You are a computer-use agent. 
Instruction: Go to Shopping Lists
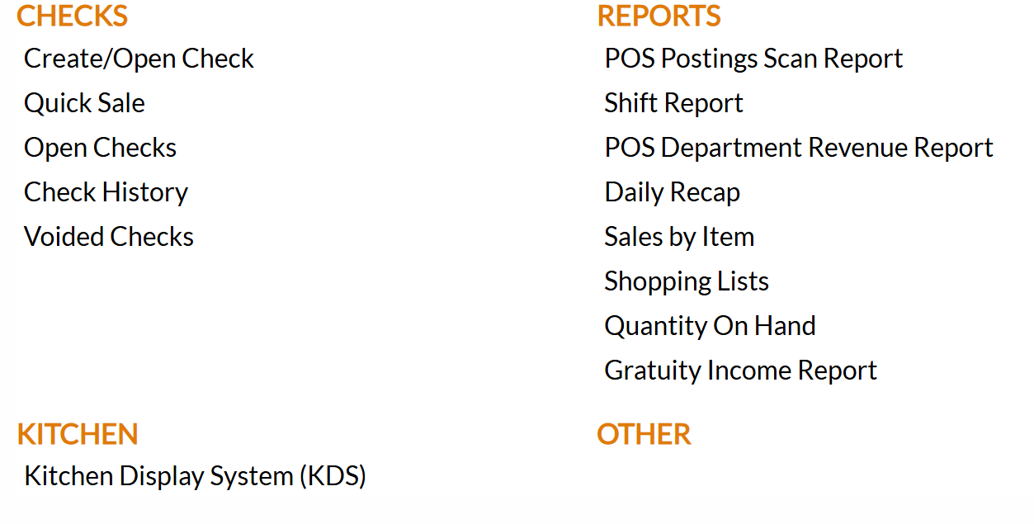click(x=686, y=281)
